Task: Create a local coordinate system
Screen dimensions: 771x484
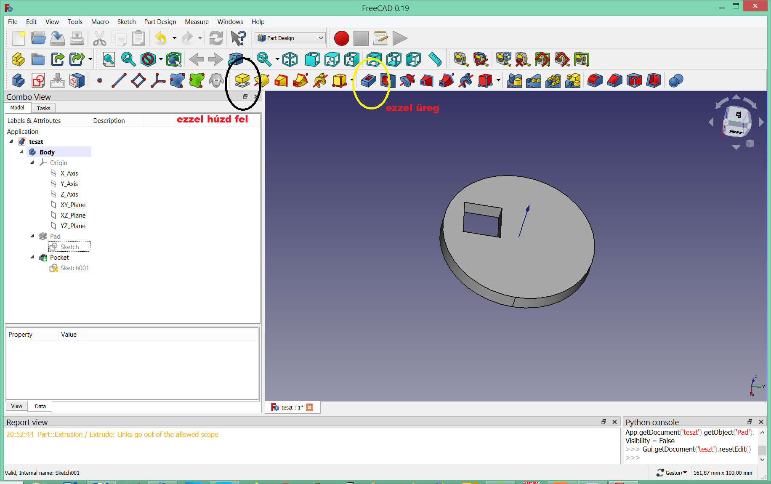Action: [158, 80]
